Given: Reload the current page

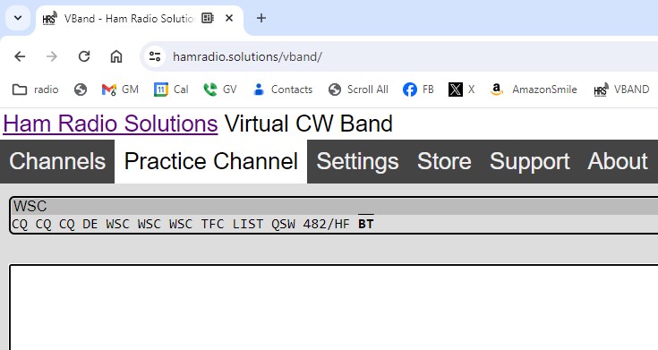Looking at the screenshot, I should (x=84, y=56).
